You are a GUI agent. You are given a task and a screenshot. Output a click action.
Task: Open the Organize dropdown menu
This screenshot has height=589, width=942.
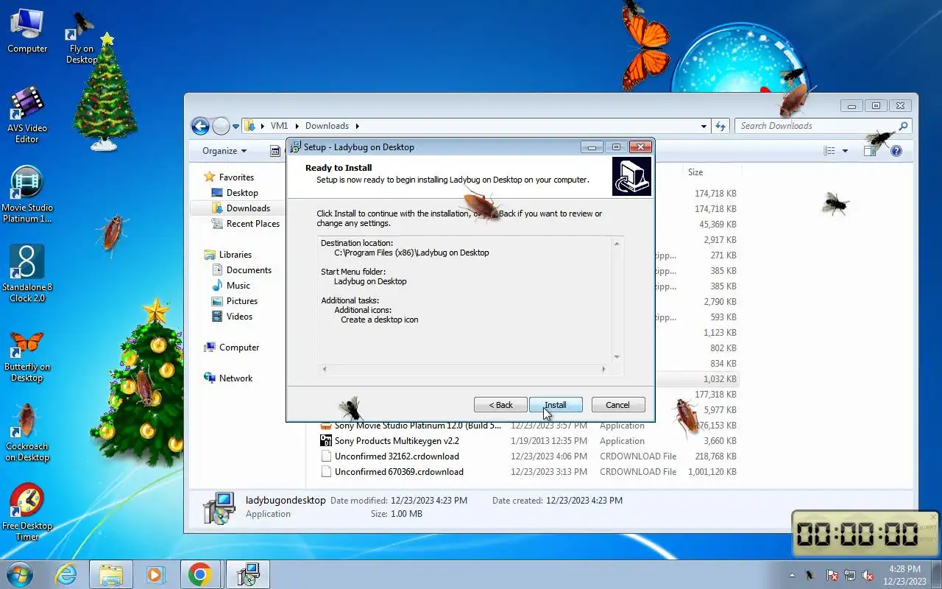coord(224,151)
